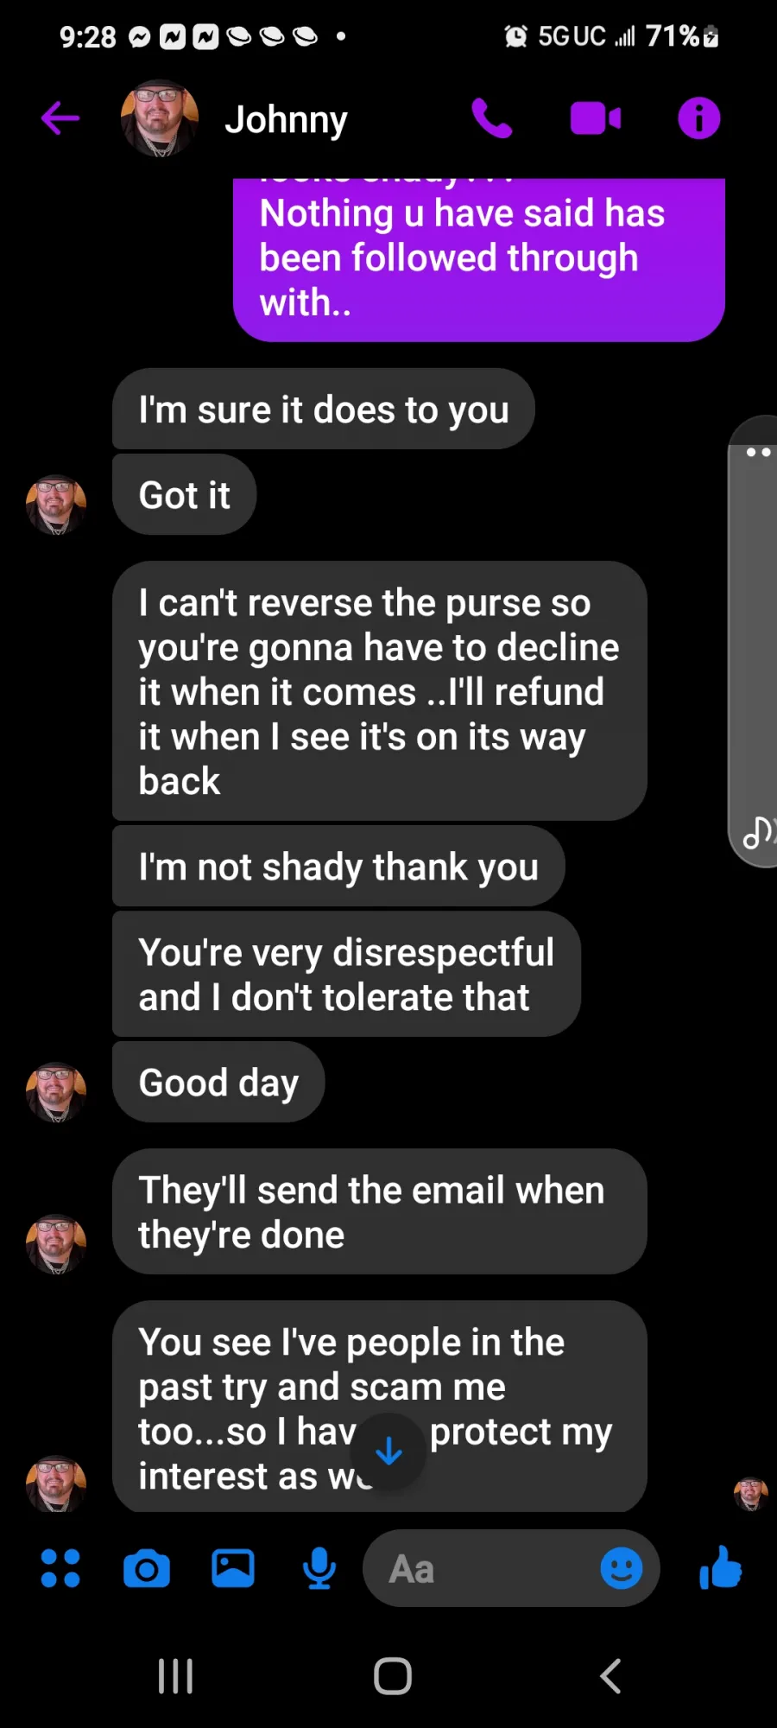Open Johnny's profile from header name

point(286,119)
